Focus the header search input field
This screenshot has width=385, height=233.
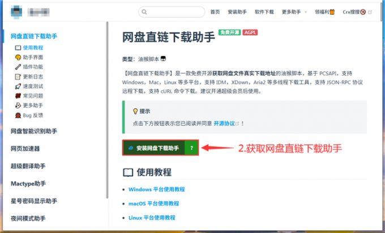172,12
